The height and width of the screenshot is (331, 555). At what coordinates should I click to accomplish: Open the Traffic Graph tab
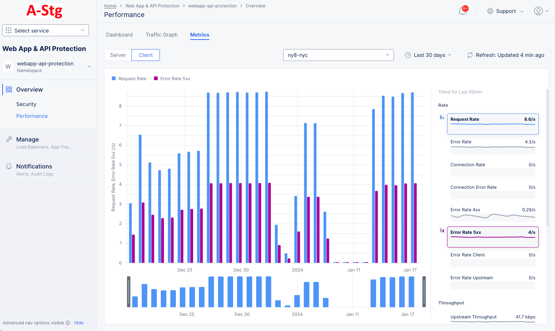pyautogui.click(x=161, y=35)
